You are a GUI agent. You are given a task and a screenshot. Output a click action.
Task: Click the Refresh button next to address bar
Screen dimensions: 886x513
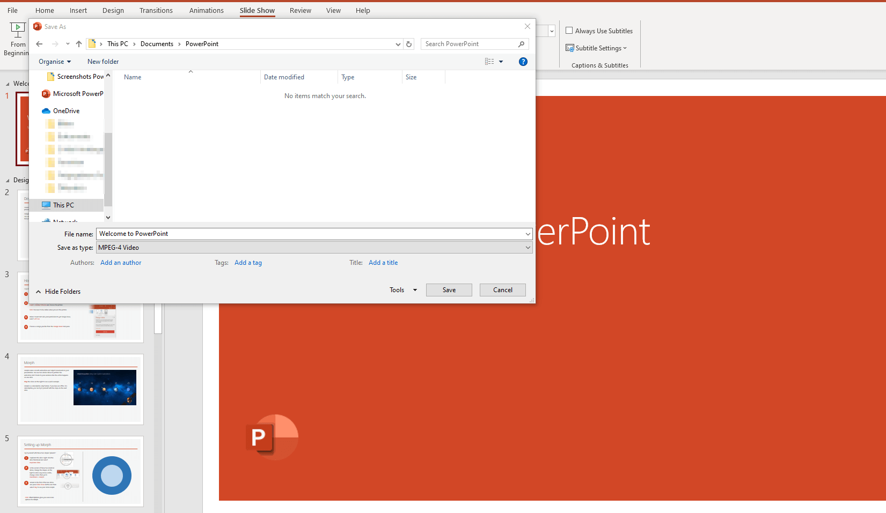click(409, 44)
